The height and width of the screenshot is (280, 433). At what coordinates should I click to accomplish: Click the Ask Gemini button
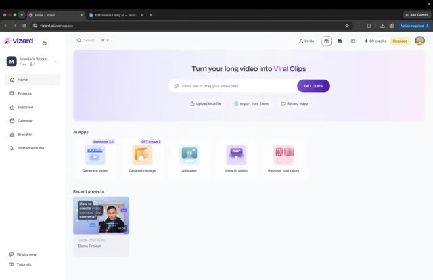(417, 15)
